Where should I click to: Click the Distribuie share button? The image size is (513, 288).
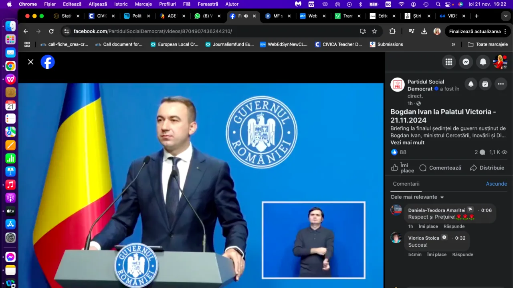tap(487, 168)
